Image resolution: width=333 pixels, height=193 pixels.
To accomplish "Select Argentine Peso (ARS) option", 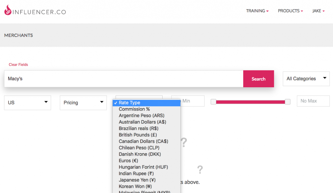I will pos(147,115).
